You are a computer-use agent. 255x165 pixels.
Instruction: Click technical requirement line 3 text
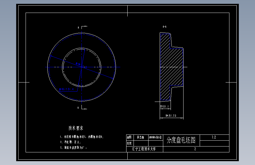(73, 148)
